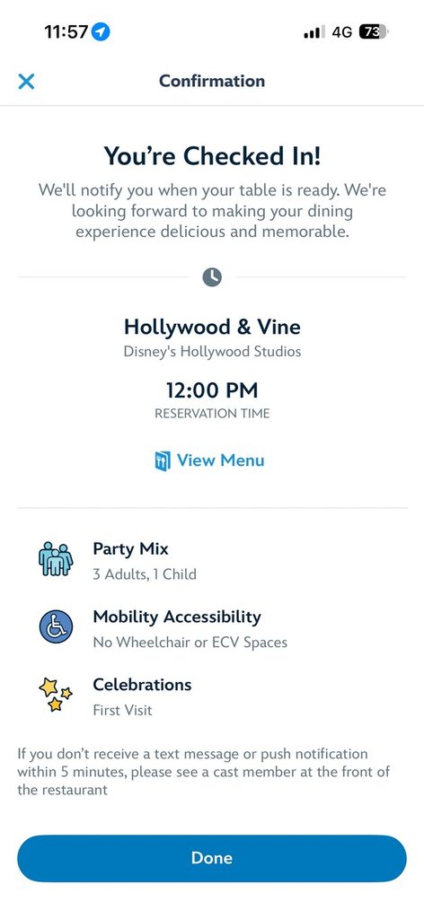This screenshot has height=919, width=424.
Task: Tap the clock icon above Hollywood & Vine
Action: (x=212, y=276)
